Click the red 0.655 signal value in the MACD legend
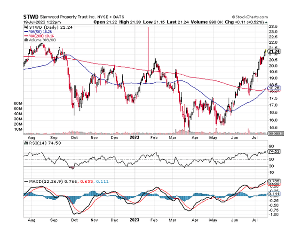The height and width of the screenshot is (242, 301). pos(87,181)
